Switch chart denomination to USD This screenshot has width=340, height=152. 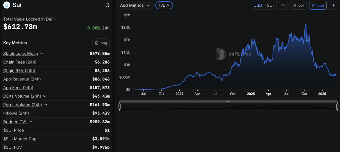[x=258, y=5]
